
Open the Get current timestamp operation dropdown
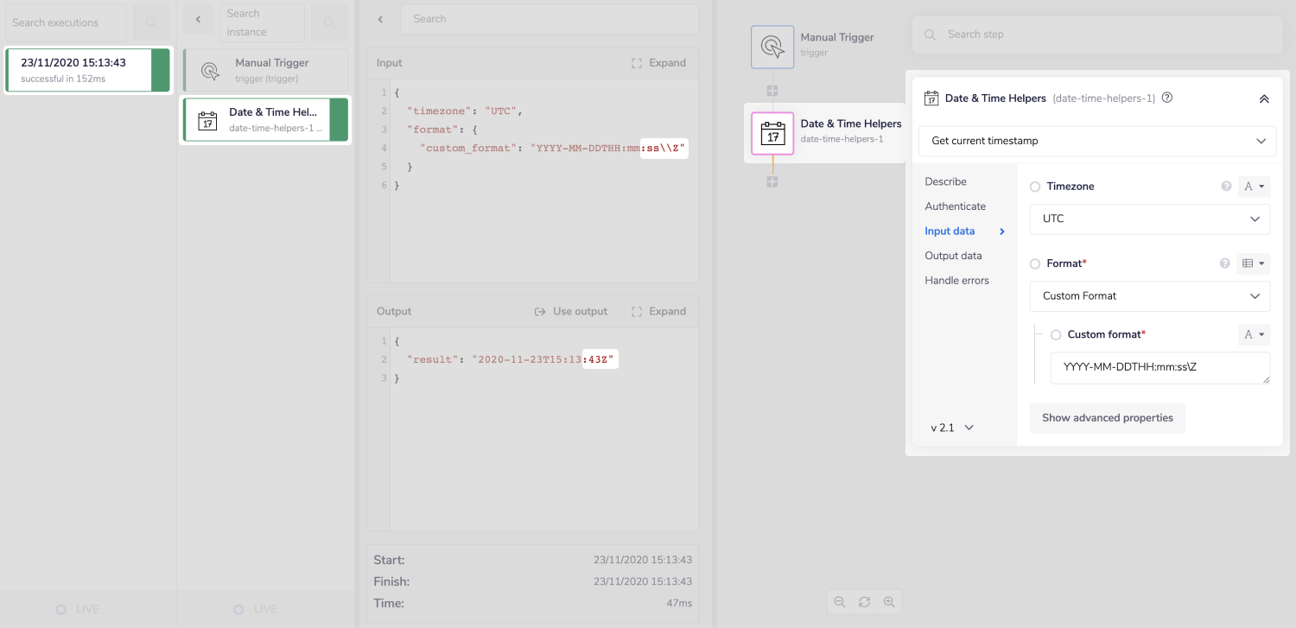pyautogui.click(x=1095, y=141)
